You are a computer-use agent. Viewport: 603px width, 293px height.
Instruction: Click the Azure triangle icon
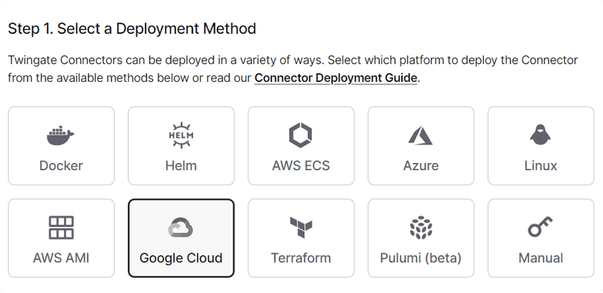421,135
